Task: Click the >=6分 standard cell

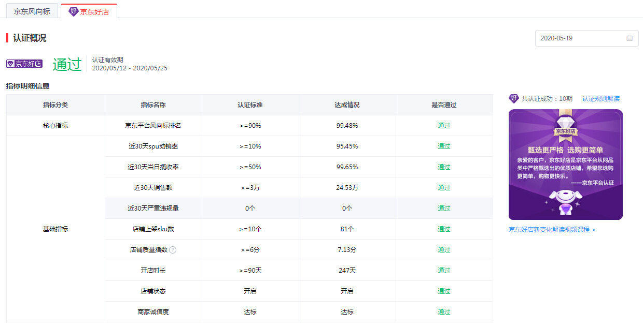Action: (250, 250)
